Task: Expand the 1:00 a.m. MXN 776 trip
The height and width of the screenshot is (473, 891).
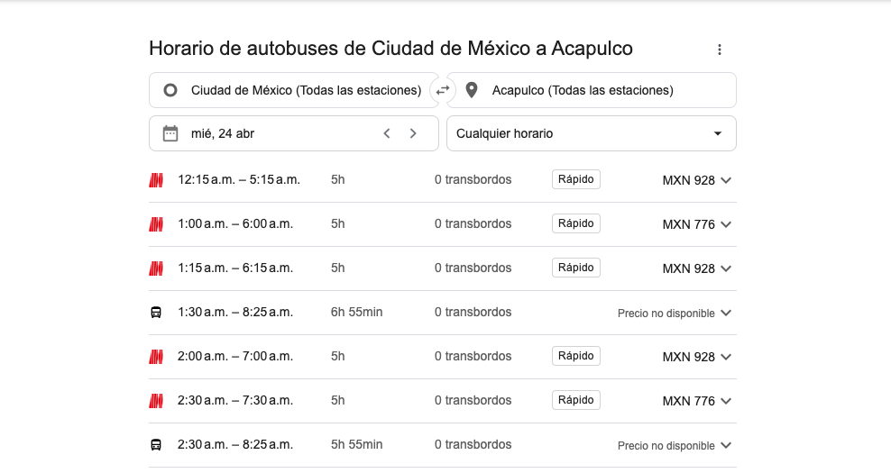Action: 726,224
